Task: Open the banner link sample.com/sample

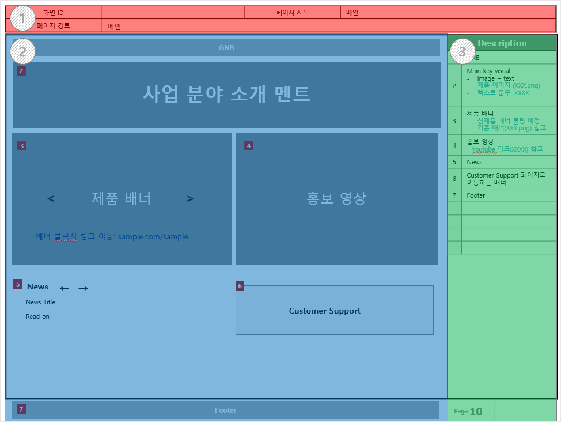Action: 153,236
